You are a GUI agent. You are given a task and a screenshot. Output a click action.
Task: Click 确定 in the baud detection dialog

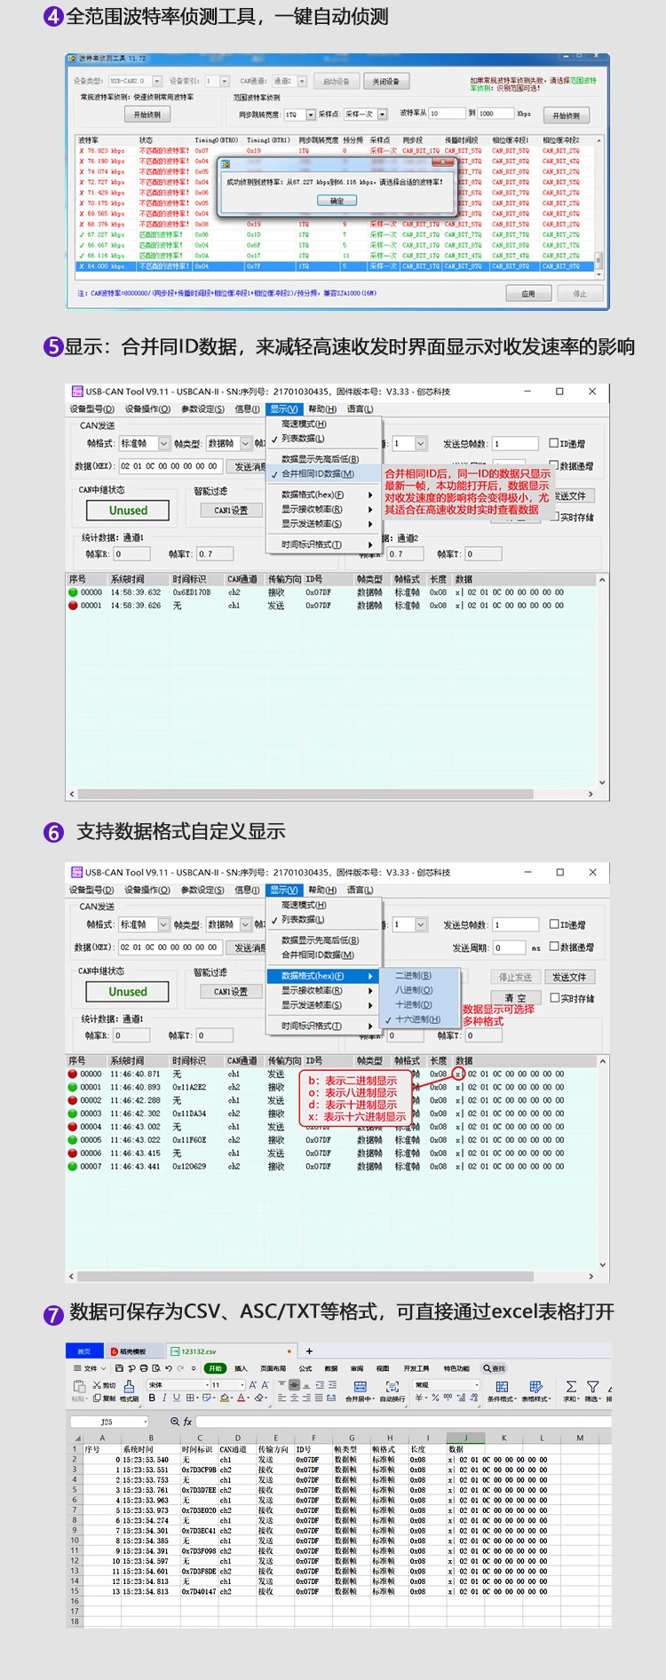click(x=337, y=201)
